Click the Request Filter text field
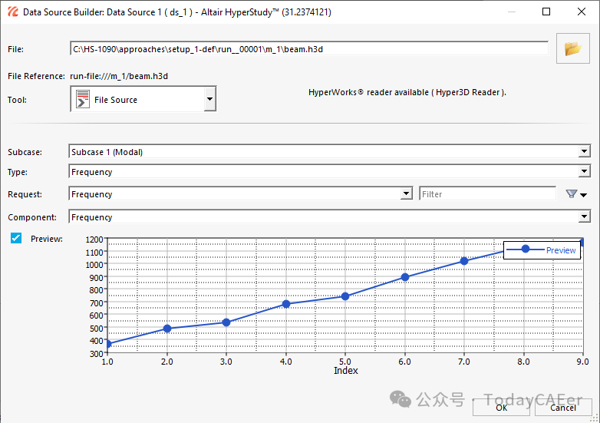600x423 pixels. (487, 194)
